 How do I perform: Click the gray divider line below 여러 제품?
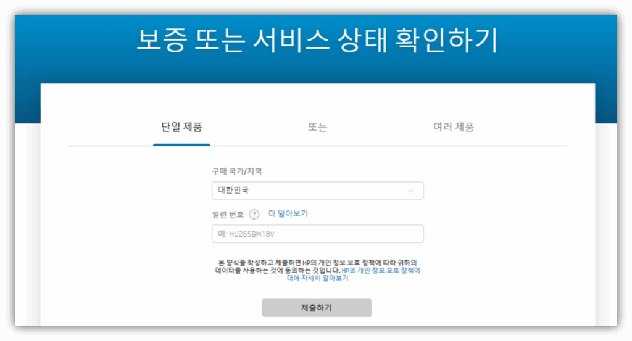coord(454,146)
